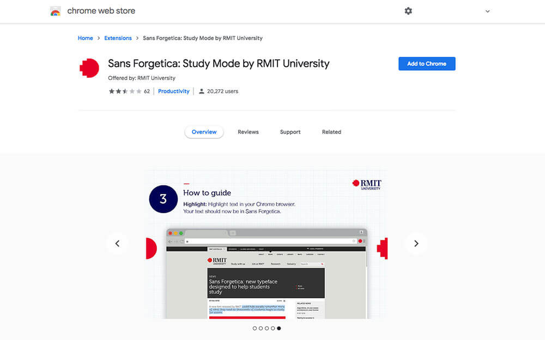Click 'Offered by: RMIT University' text
The image size is (545, 340).
(142, 78)
